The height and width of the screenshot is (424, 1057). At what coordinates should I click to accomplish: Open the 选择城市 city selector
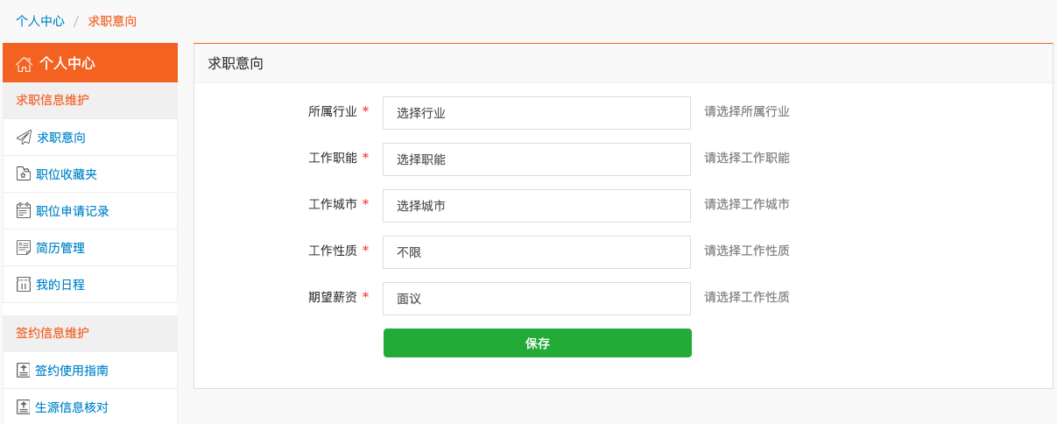(x=537, y=206)
